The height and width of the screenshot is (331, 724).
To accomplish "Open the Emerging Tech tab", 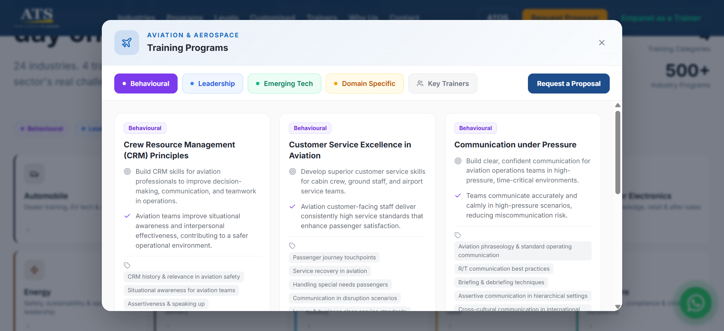I will point(284,83).
